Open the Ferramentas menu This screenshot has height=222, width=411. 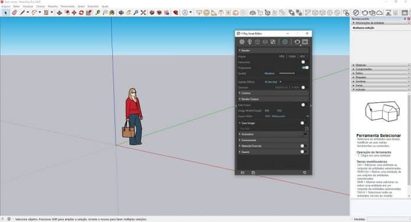[x=68, y=6]
